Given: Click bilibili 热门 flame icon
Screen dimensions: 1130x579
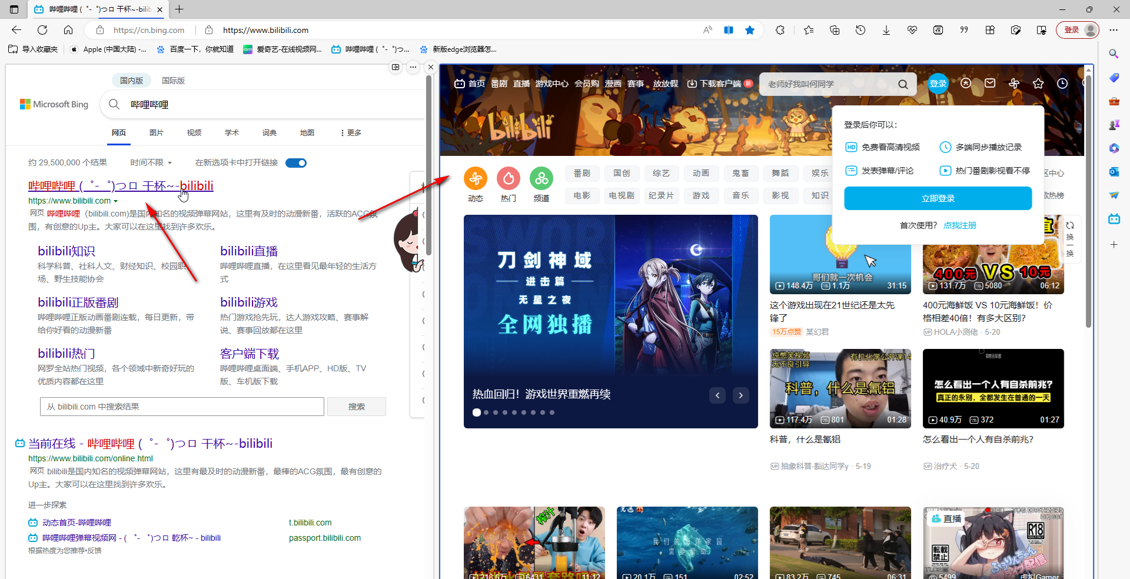Looking at the screenshot, I should (x=508, y=178).
